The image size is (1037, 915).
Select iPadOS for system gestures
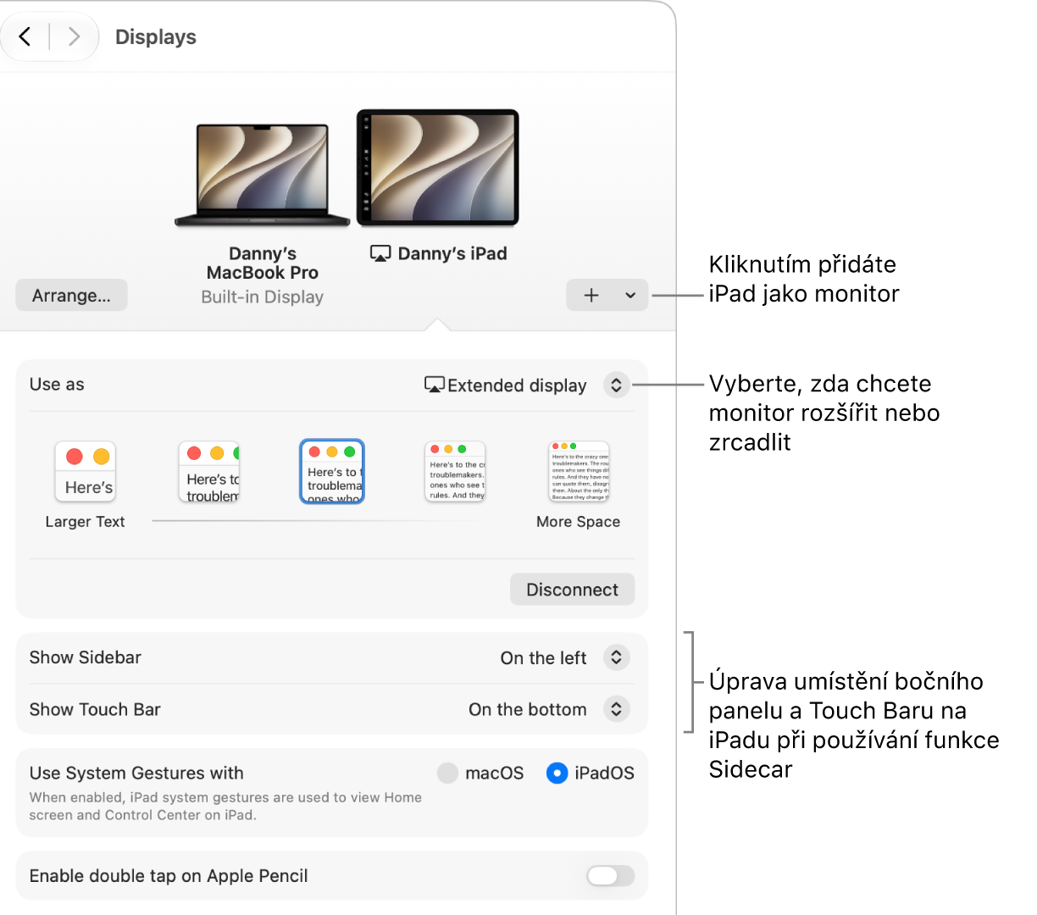coord(557,773)
